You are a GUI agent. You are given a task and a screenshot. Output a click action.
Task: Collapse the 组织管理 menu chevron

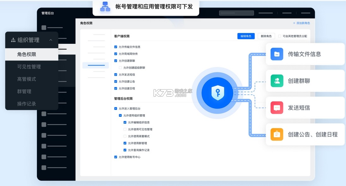51,40
